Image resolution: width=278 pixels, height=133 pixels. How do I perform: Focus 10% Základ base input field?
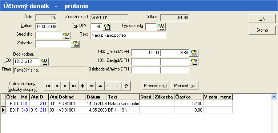click(x=145, y=61)
